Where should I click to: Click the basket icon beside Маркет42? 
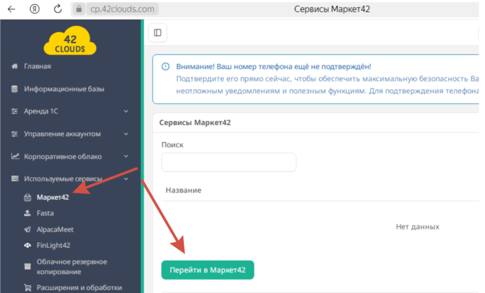tap(27, 197)
